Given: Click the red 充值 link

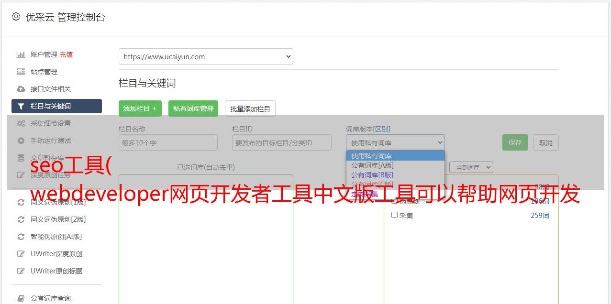Looking at the screenshot, I should (x=66, y=54).
